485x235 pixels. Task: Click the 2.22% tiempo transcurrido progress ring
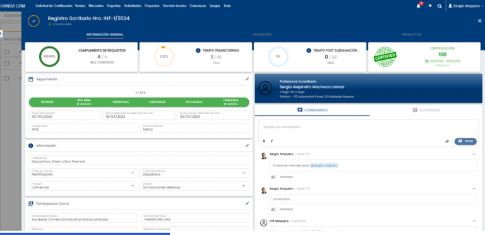[x=164, y=57]
